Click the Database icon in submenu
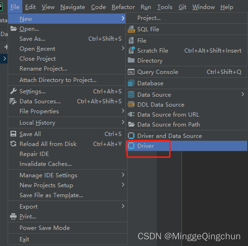The image size is (248, 246). click(131, 83)
